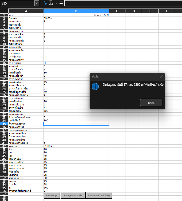This screenshot has width=182, height=201.
Task: Click cell labeled คะแนนการเดิน
Action: (26, 41)
